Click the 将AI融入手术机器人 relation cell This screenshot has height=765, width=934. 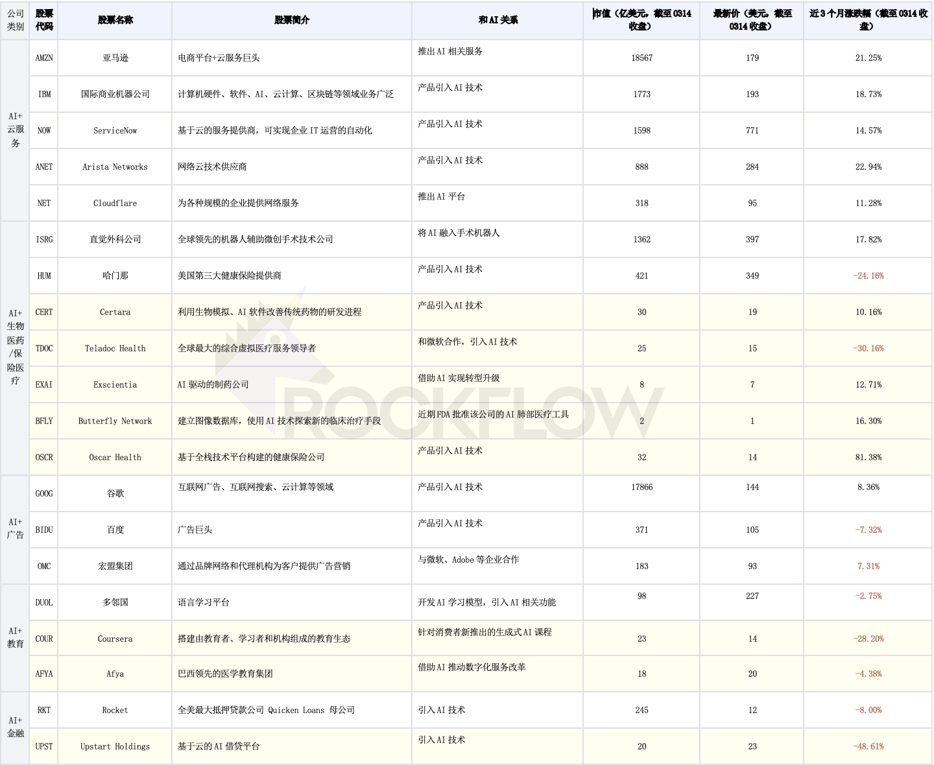pos(497,239)
